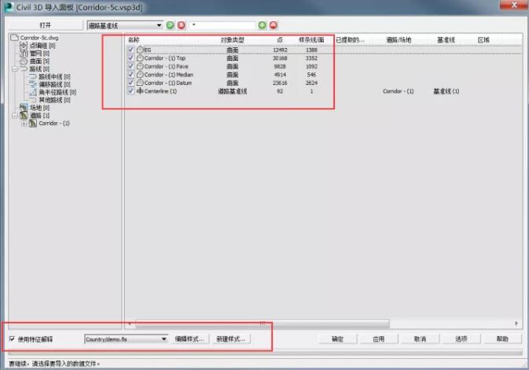Screen dimensions: 529x370
Task: Click the 道路基准线 type cell of Centerline (1)
Action: pos(233,91)
